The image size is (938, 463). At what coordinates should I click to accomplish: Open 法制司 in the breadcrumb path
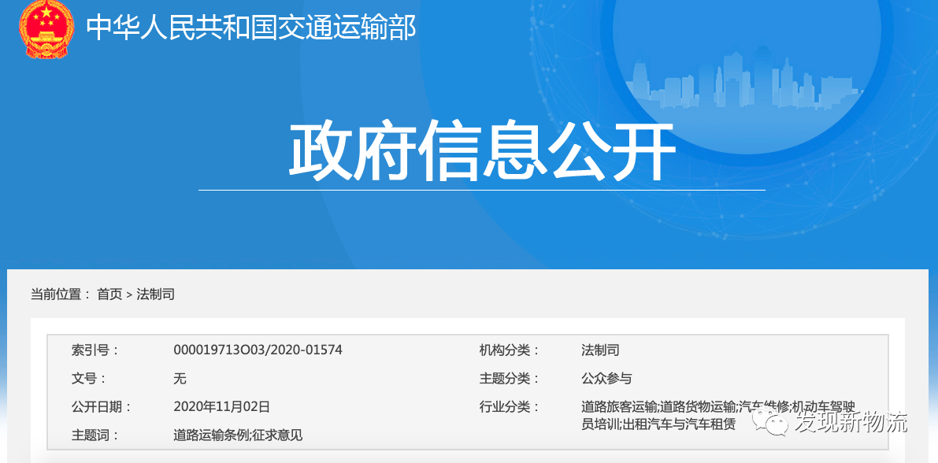155,294
